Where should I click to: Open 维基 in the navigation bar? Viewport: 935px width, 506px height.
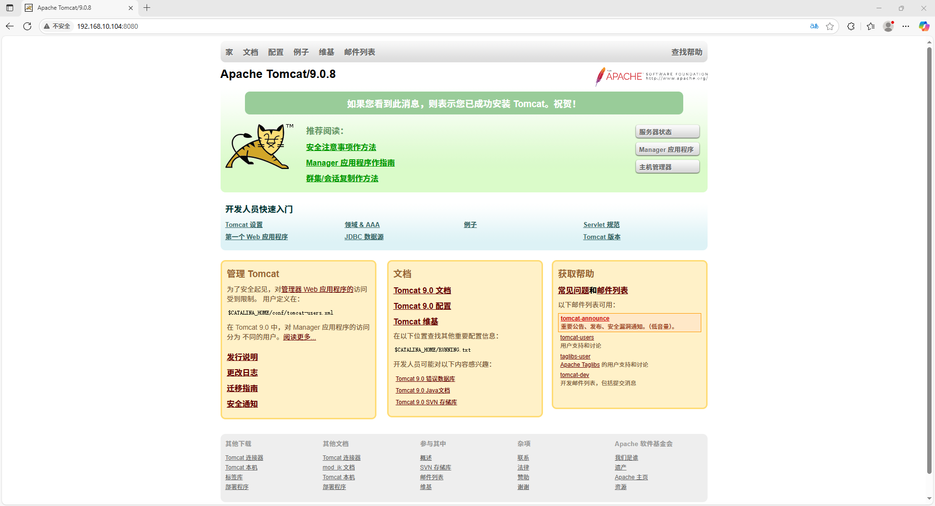click(x=326, y=52)
